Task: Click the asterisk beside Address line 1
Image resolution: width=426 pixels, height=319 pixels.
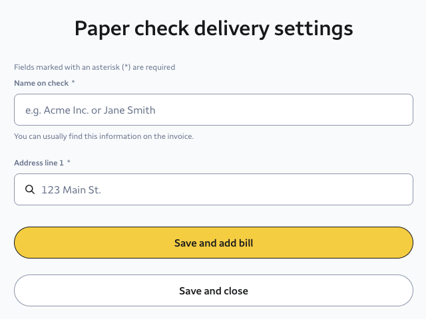Action: [x=69, y=163]
